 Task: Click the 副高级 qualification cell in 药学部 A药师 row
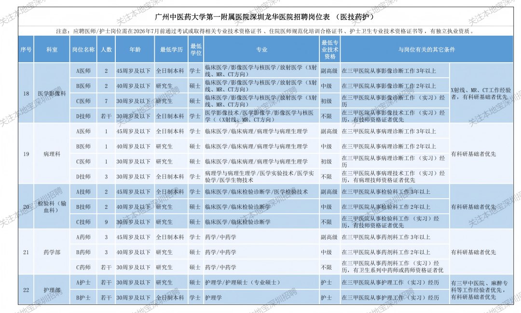(329, 237)
